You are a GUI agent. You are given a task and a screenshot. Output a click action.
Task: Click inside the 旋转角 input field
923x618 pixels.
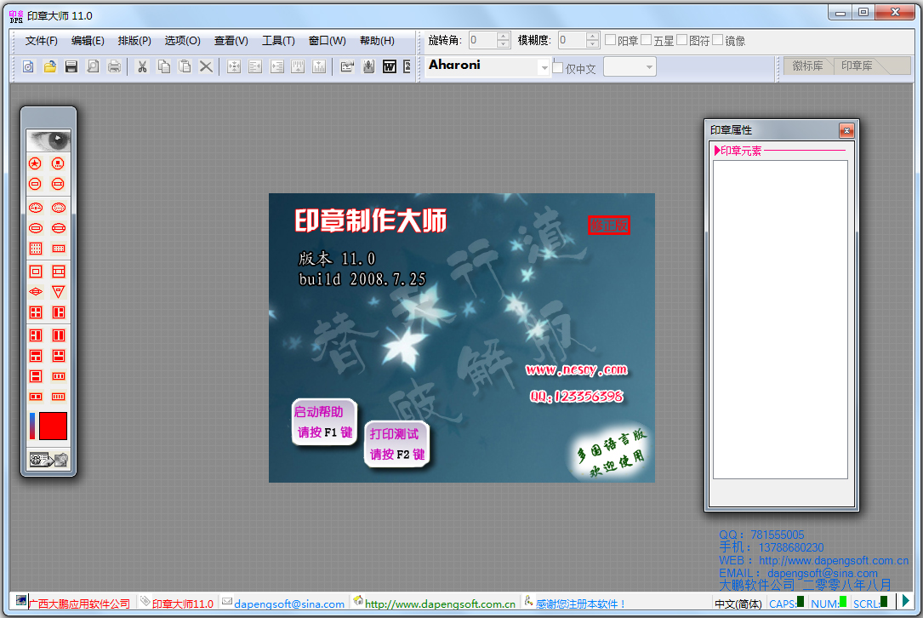(482, 40)
